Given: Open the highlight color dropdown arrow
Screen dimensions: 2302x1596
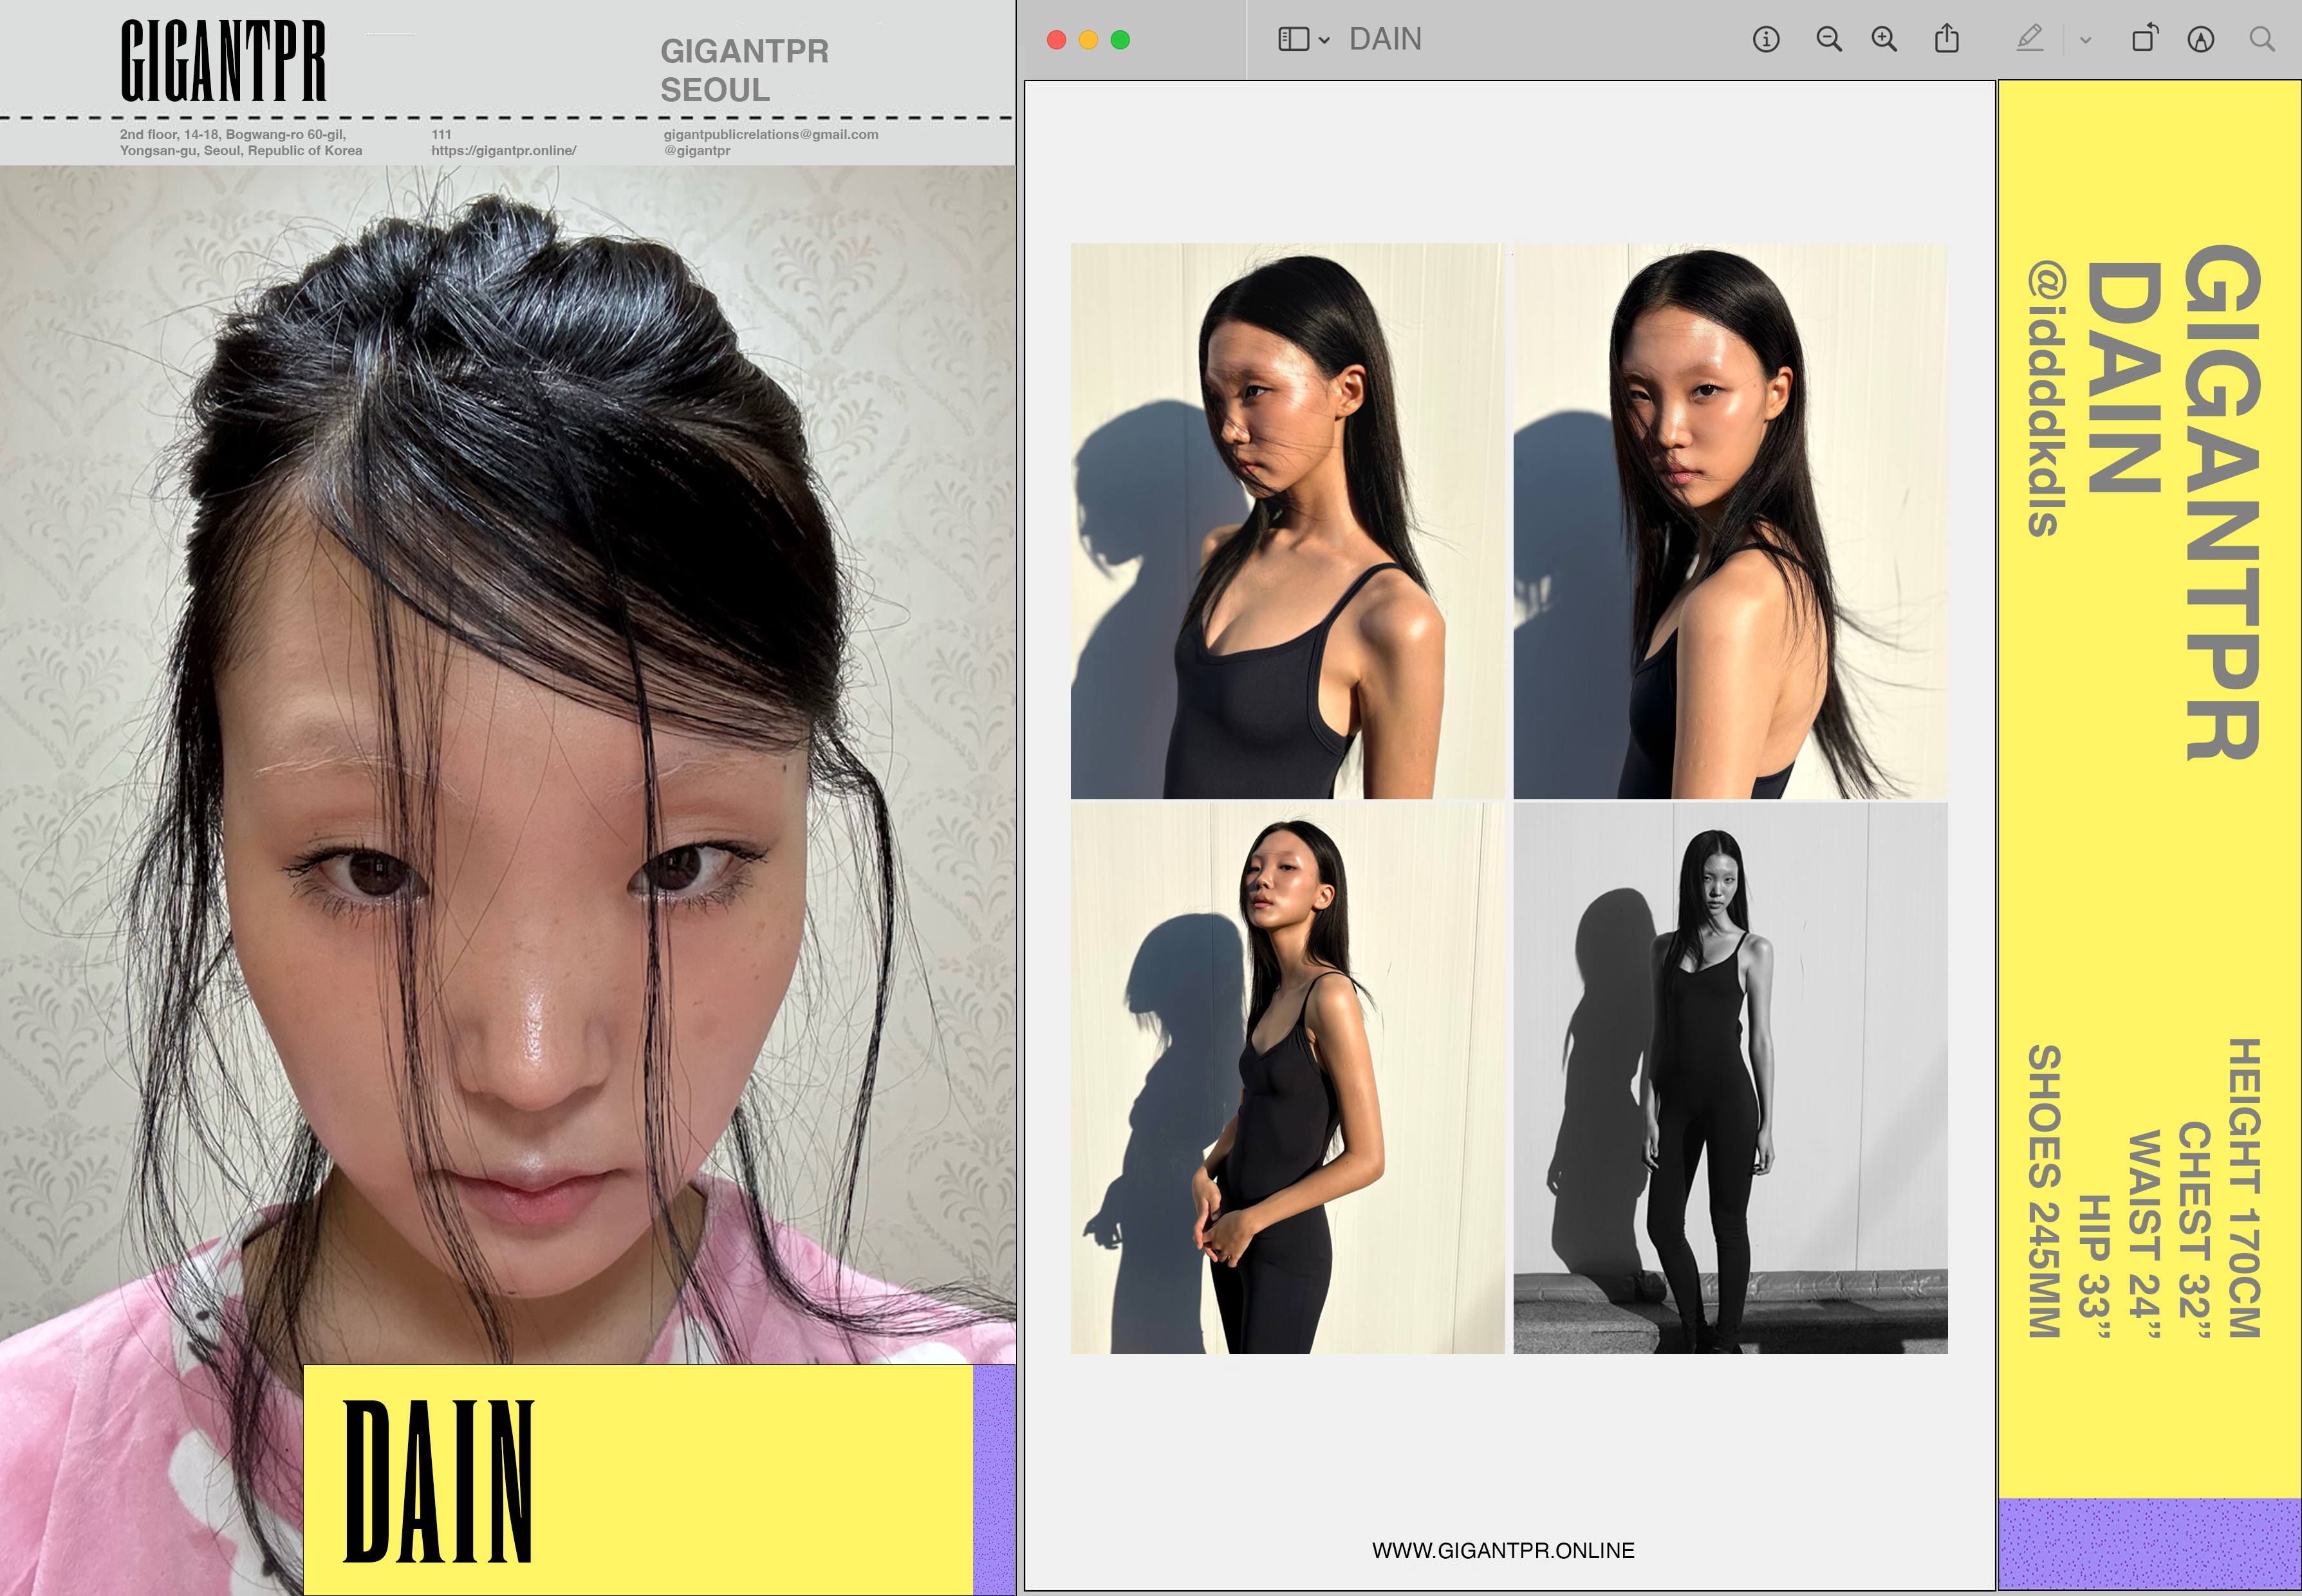Looking at the screenshot, I should click(2085, 41).
